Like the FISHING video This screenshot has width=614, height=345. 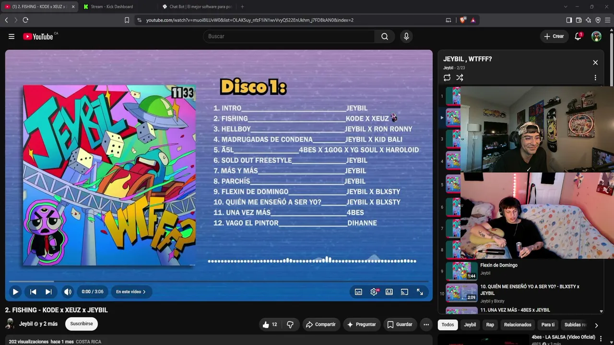(270, 324)
